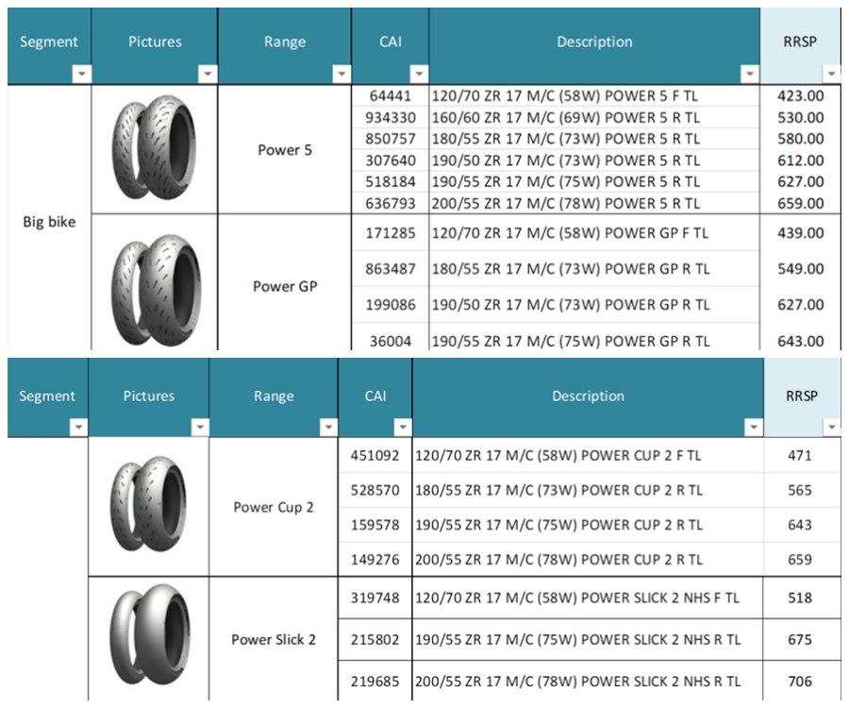
Task: Open Range filter dropdown in top table
Action: coord(341,74)
